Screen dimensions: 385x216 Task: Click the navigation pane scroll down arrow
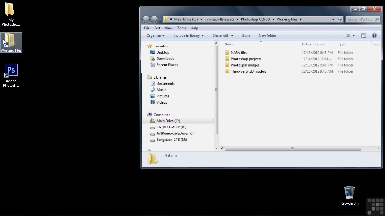[x=216, y=148]
